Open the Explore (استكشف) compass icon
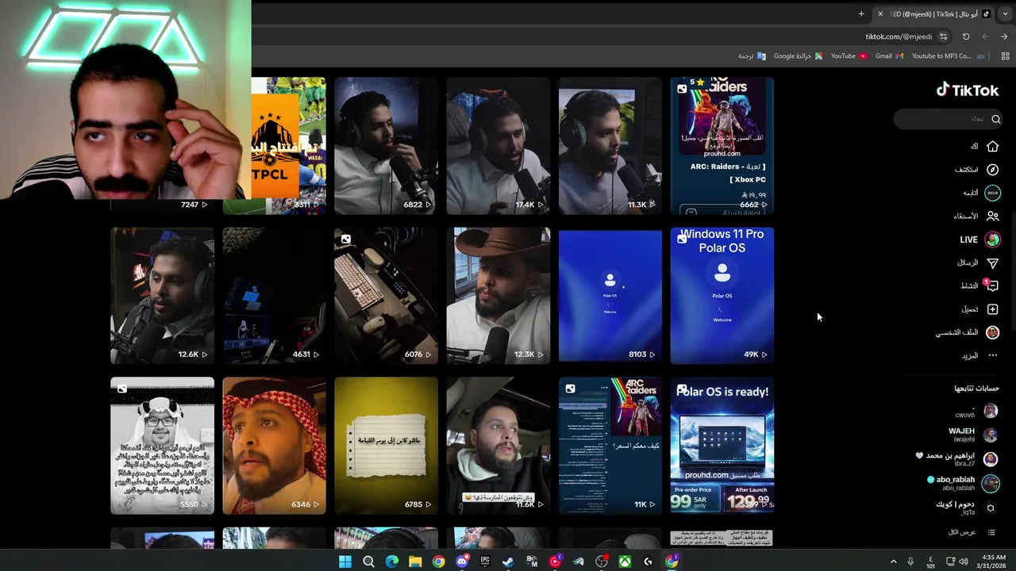The height and width of the screenshot is (571, 1016). coord(992,170)
